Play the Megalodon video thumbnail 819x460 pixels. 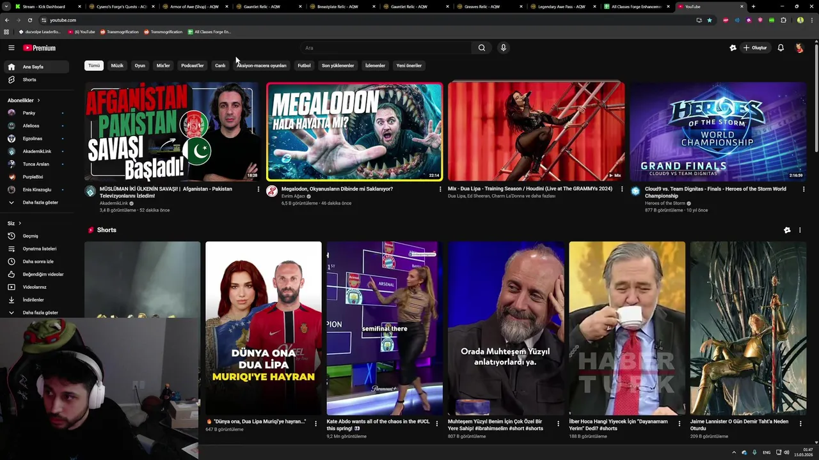click(x=354, y=132)
